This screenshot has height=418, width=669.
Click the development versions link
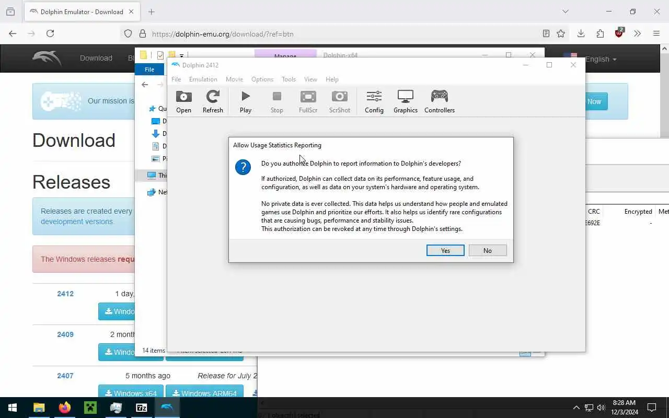(77, 222)
